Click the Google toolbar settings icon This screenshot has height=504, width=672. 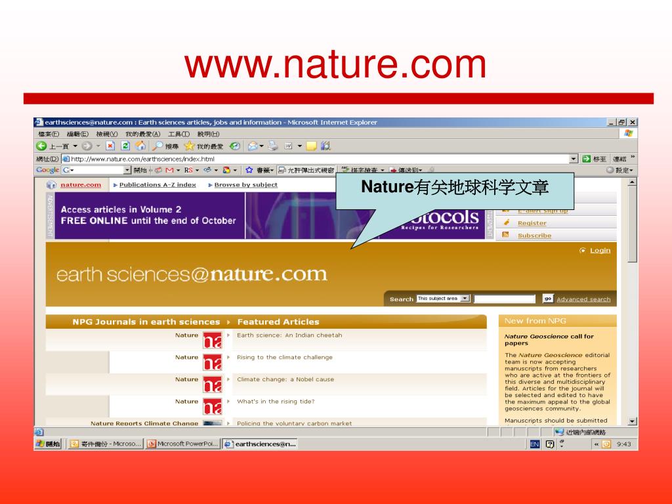pos(610,170)
